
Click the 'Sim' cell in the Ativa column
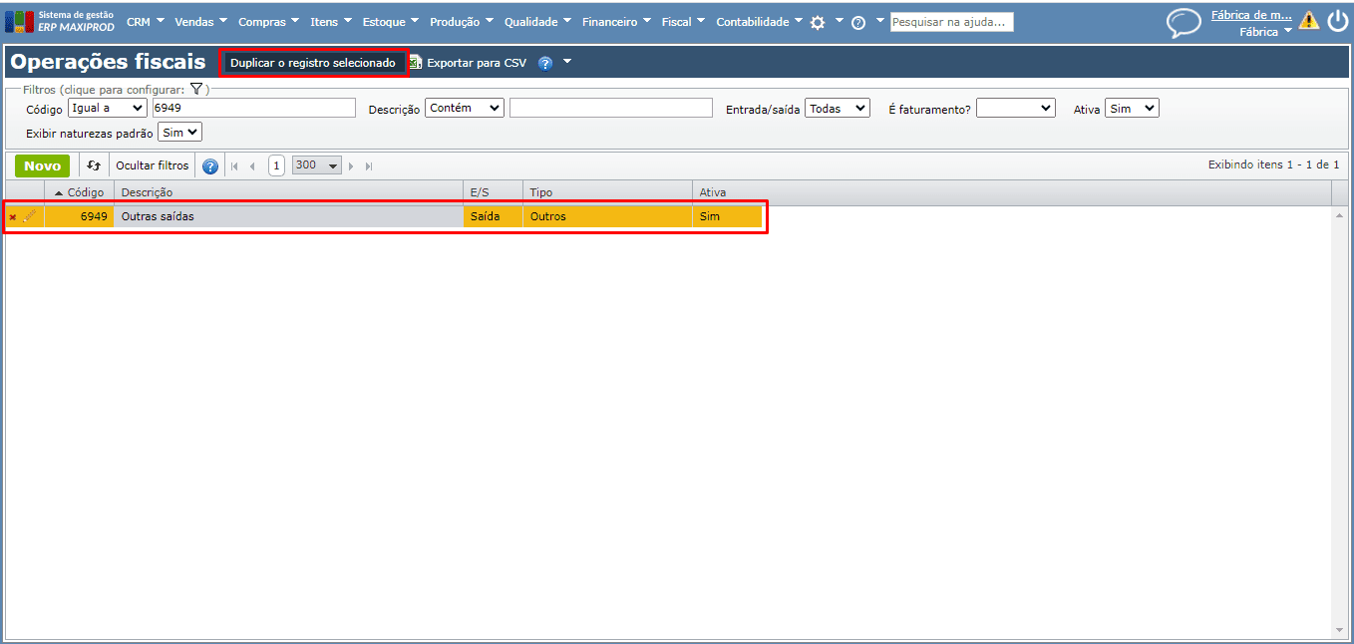tap(728, 216)
